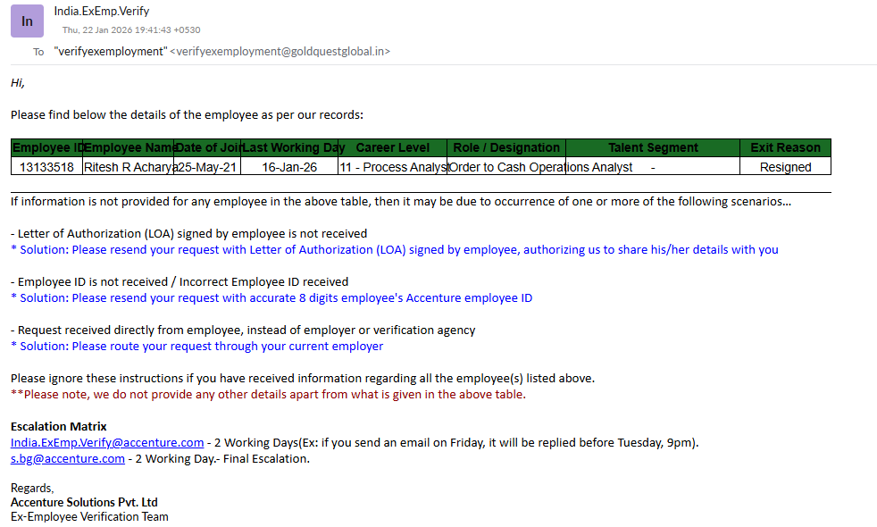Screen dimensions: 877x527
Task: Click the Last Working Day column header
Action: (x=293, y=148)
